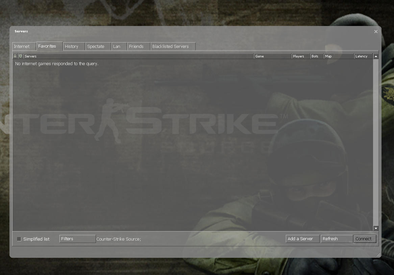Sort by password-protected lock icon column
394x275 pixels.
point(15,56)
